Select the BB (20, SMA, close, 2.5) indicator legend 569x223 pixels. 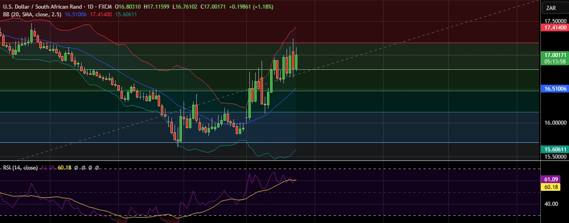pyautogui.click(x=33, y=15)
